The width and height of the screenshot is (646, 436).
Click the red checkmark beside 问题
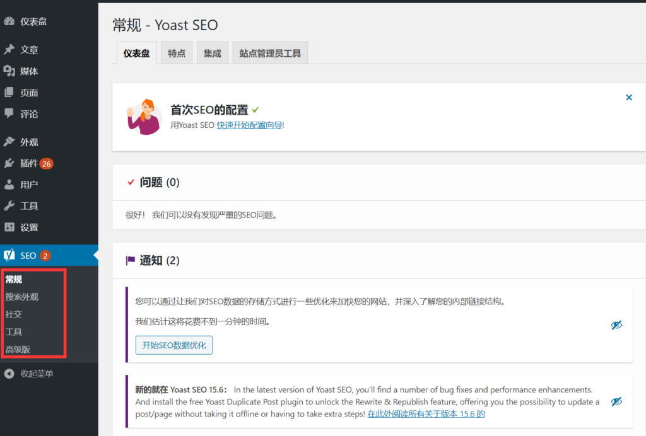(x=131, y=182)
